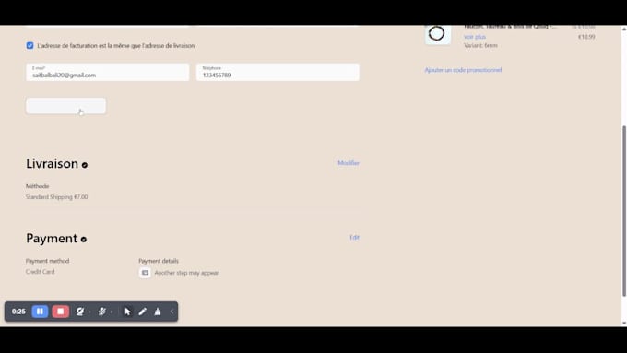
Task: Select the cursor pointer tool in recorder bar
Action: tap(127, 312)
